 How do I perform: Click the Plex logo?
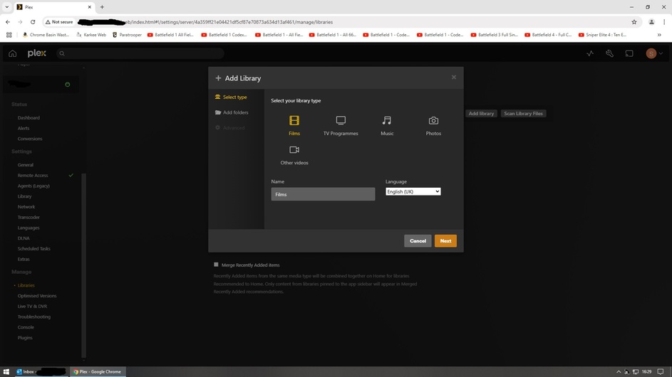pos(37,53)
